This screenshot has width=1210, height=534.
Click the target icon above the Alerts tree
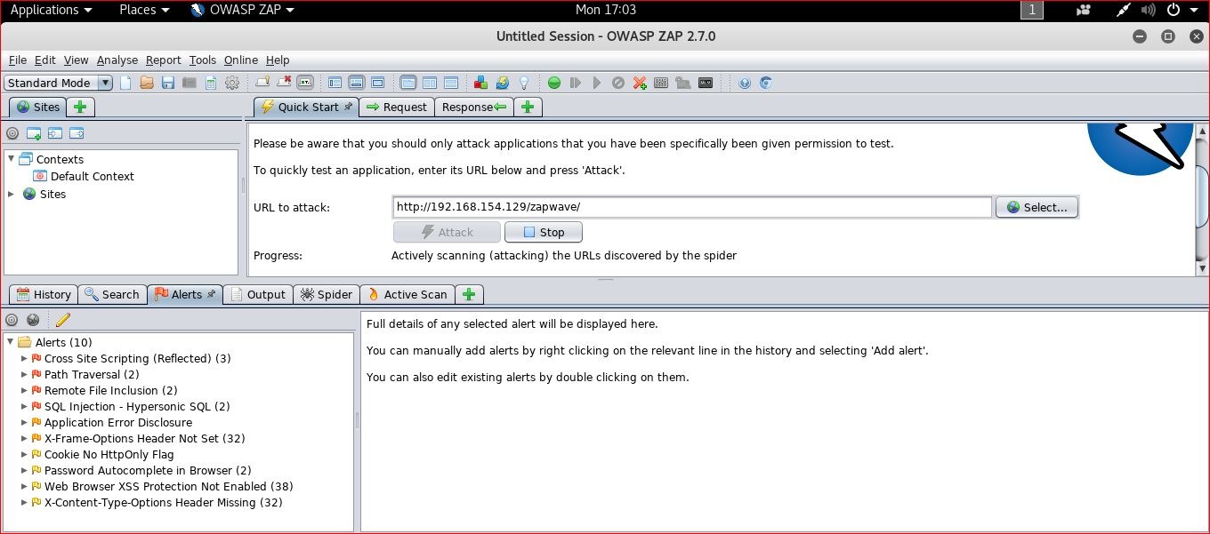[x=12, y=320]
